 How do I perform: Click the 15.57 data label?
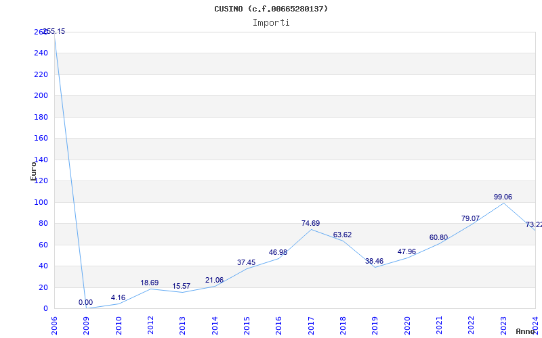pyautogui.click(x=181, y=286)
